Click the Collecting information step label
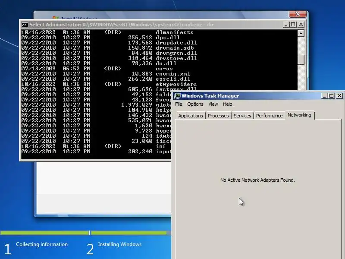This screenshot has width=345, height=259. click(x=42, y=244)
